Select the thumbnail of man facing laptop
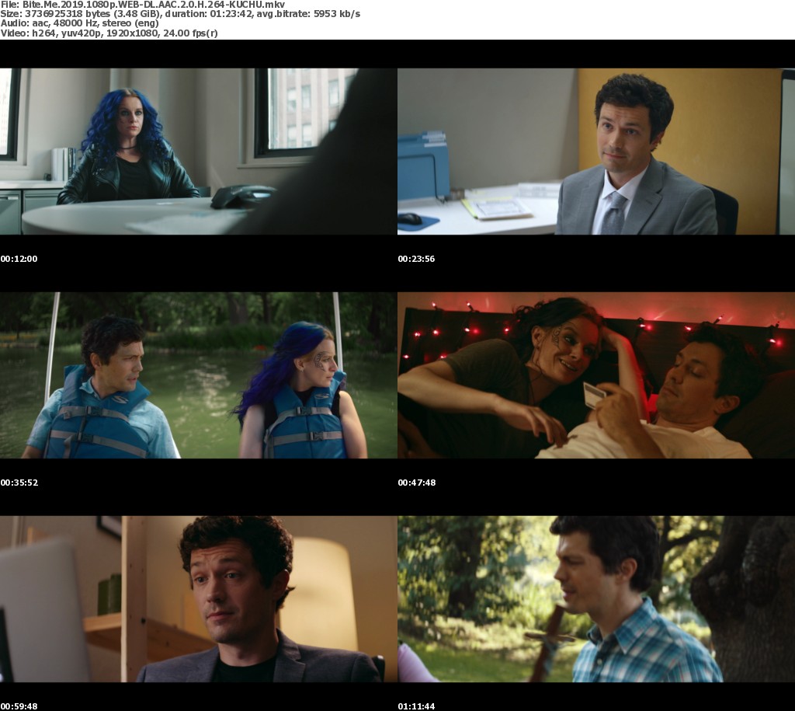795x711 pixels. tap(198, 599)
